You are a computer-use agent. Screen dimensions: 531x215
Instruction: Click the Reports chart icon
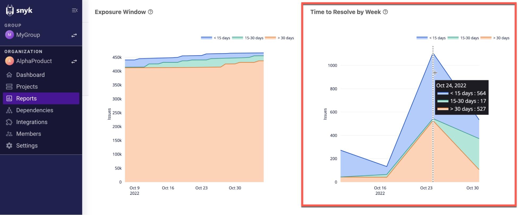pyautogui.click(x=9, y=98)
